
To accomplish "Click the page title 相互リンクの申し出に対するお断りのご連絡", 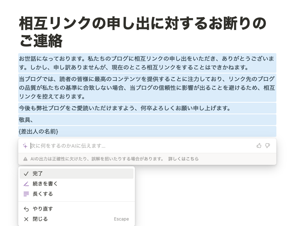I will point(143,32).
